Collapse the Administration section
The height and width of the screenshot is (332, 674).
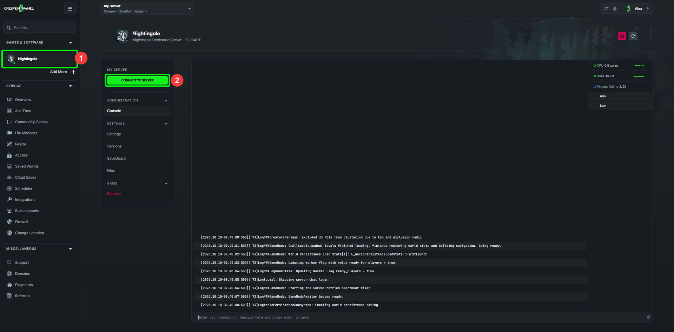tap(166, 101)
